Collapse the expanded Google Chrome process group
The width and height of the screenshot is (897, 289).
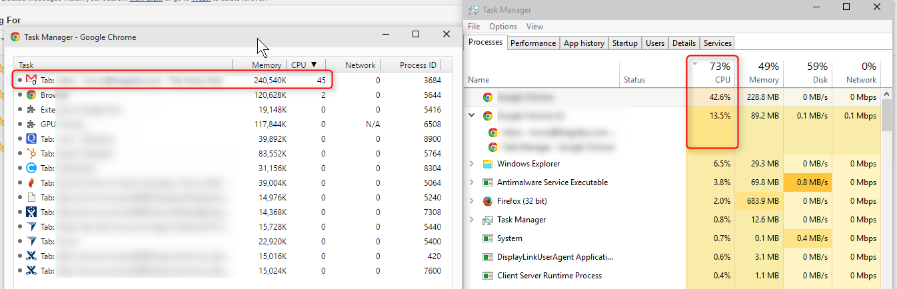(x=472, y=115)
